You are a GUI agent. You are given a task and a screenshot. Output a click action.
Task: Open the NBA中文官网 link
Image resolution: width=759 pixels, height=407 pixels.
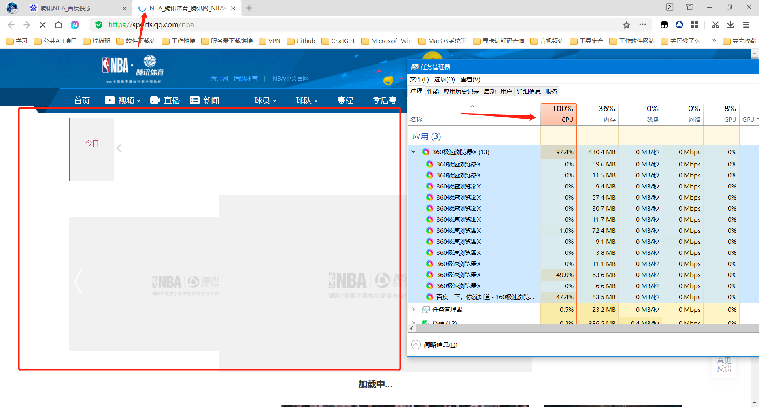pos(291,79)
